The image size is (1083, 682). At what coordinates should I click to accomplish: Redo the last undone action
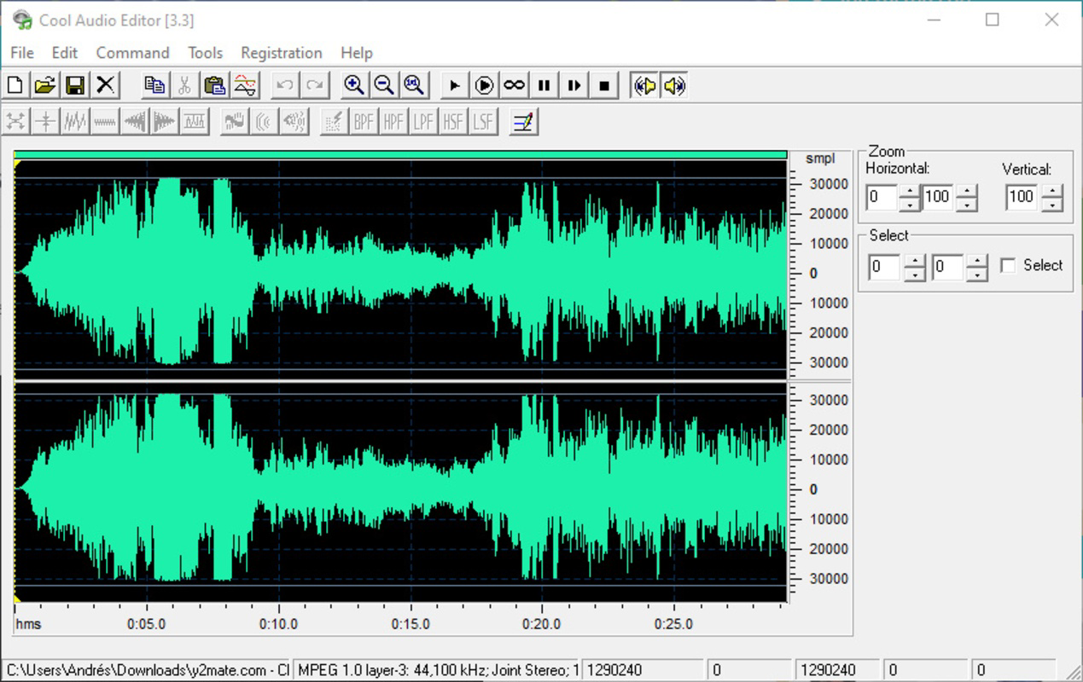point(315,85)
